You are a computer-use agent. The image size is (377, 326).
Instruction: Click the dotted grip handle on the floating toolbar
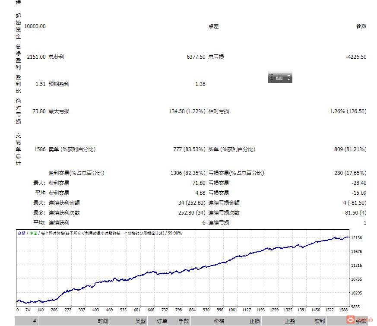pos(271,77)
